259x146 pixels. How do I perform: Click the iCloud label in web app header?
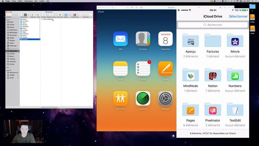[x=101, y=12]
